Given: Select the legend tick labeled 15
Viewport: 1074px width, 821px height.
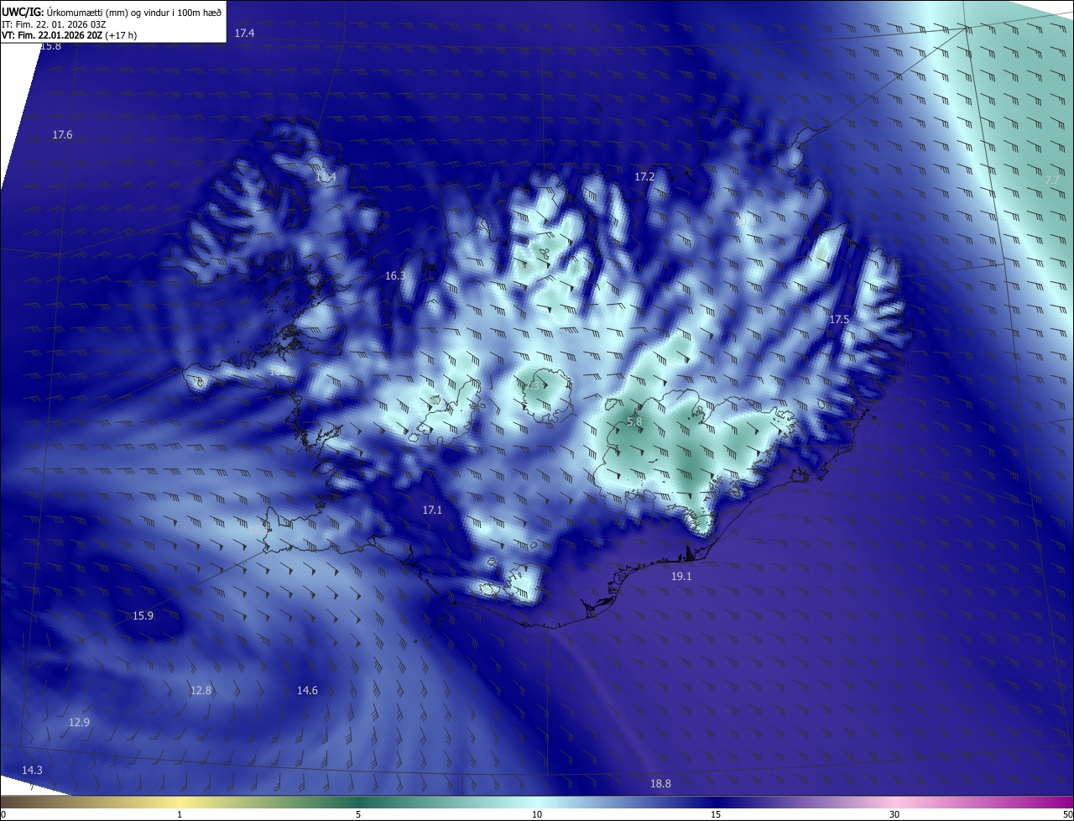Looking at the screenshot, I should (716, 815).
